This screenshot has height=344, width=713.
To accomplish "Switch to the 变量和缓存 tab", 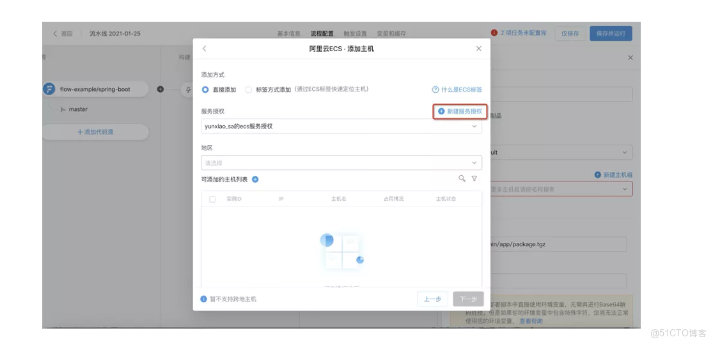I will click(x=391, y=34).
